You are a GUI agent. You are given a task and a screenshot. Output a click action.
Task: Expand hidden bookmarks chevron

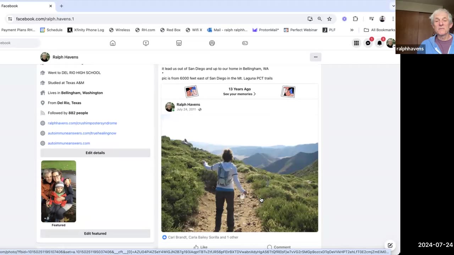click(352, 30)
